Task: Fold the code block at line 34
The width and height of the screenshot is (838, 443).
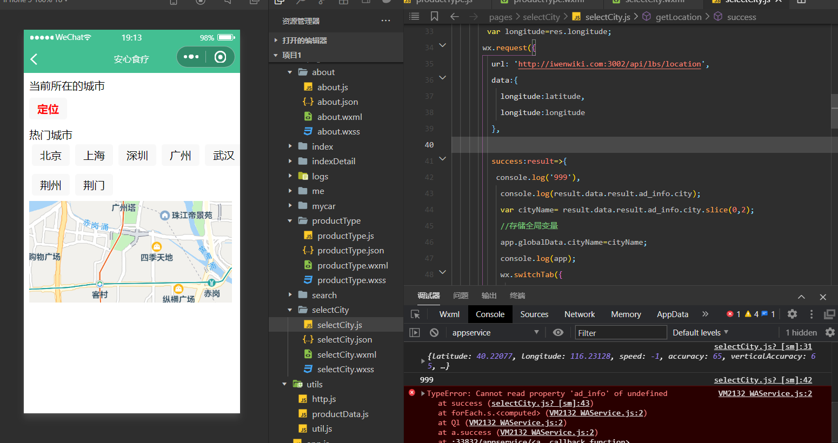Action: tap(442, 45)
